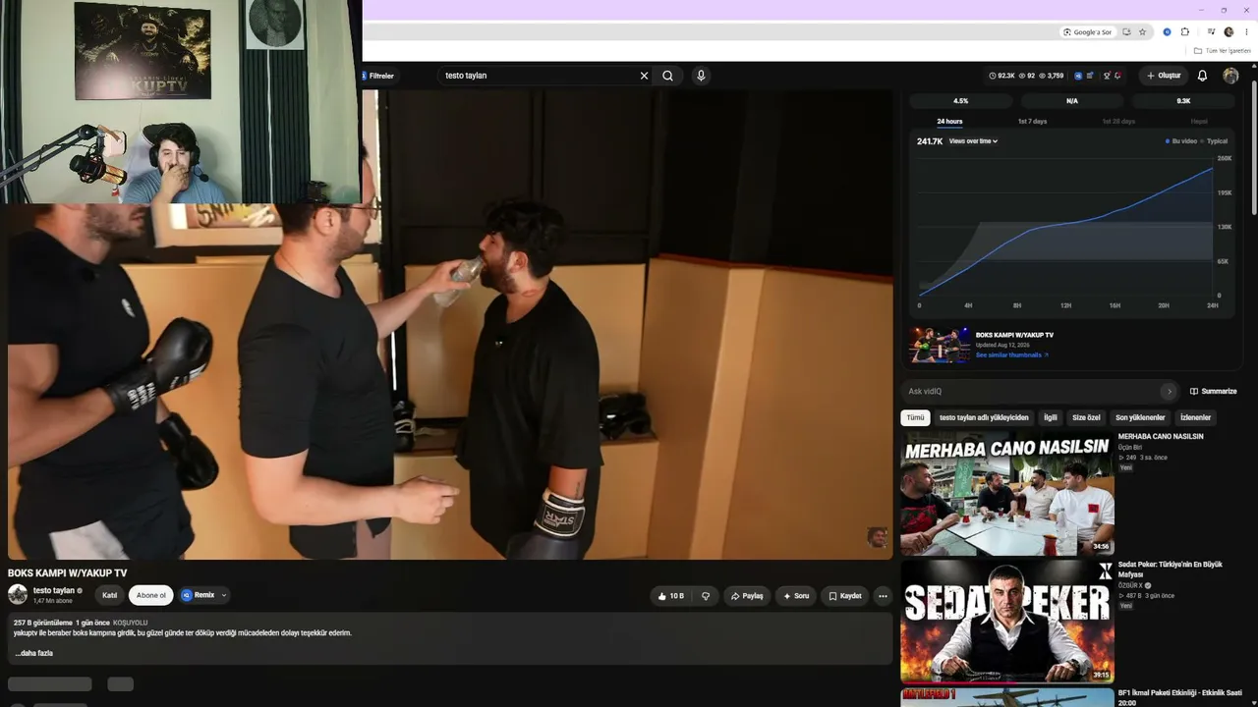Viewport: 1258px width, 707px height.
Task: Select the İlgili filter chip
Action: [1051, 417]
